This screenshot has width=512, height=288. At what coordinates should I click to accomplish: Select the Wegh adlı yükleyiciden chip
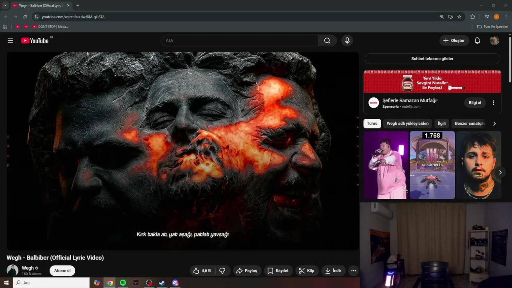click(408, 124)
